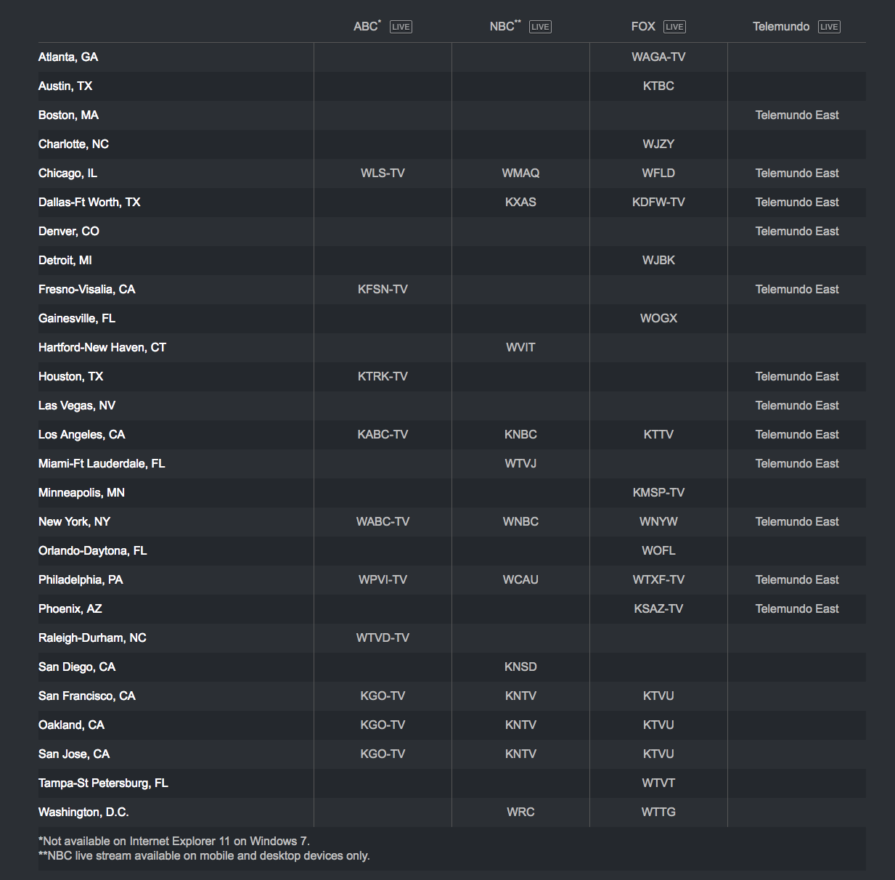Select WTTG for Washington, D.C.
The width and height of the screenshot is (895, 880).
658,812
